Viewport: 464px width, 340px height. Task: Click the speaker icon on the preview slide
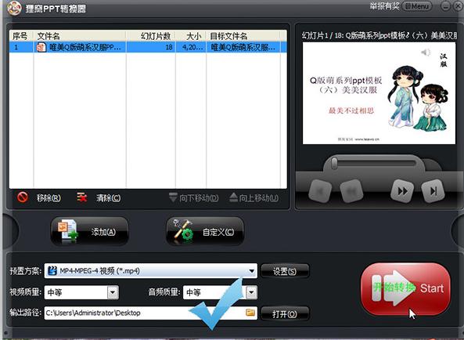426,52
